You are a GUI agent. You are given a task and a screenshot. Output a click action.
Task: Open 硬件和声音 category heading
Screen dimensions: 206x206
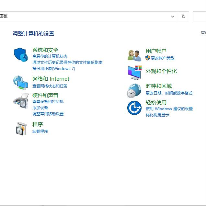tap(45, 95)
